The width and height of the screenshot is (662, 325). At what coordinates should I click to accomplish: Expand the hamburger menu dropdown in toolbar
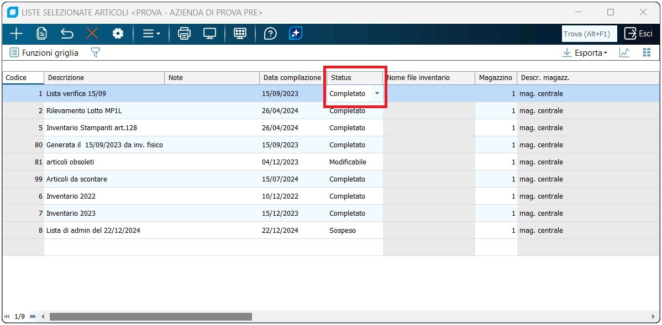(151, 34)
